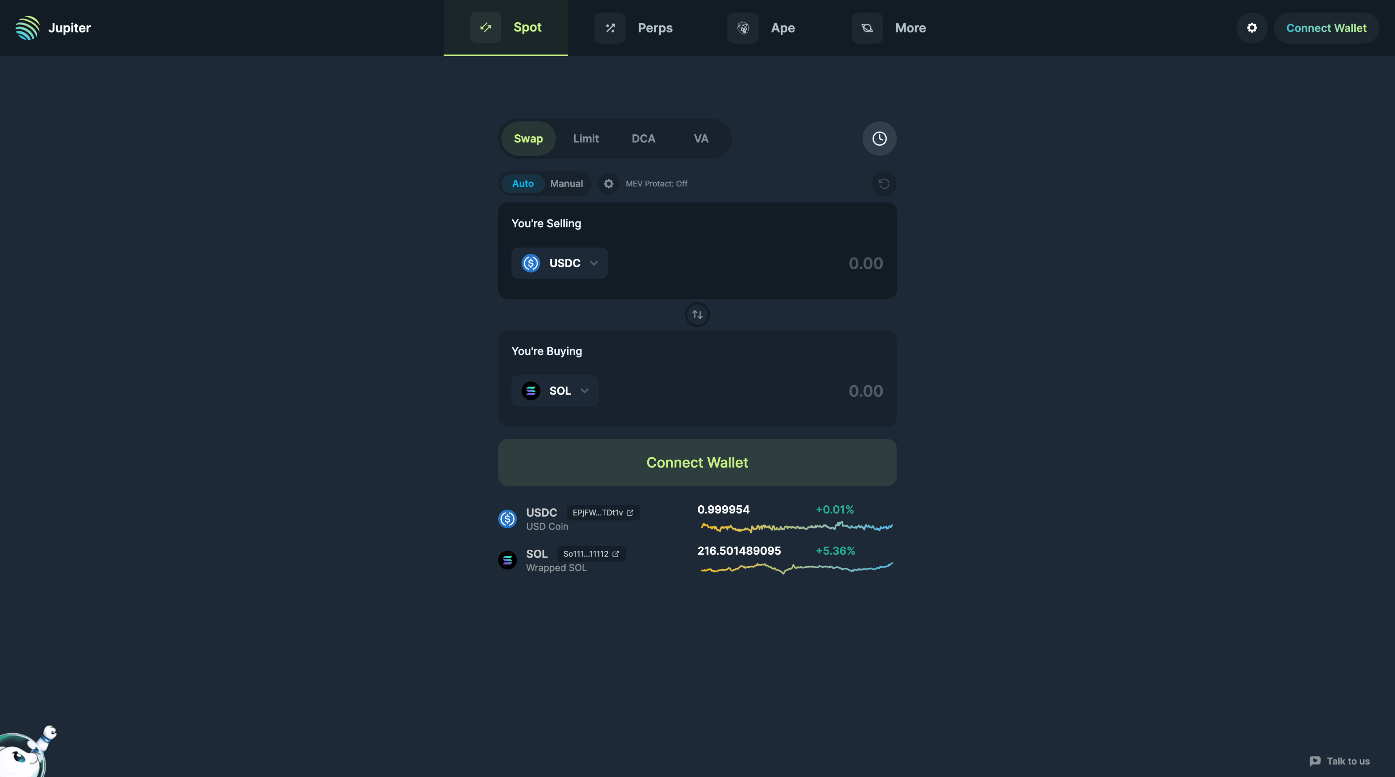Click the selling amount 0.00 field

tap(865, 263)
